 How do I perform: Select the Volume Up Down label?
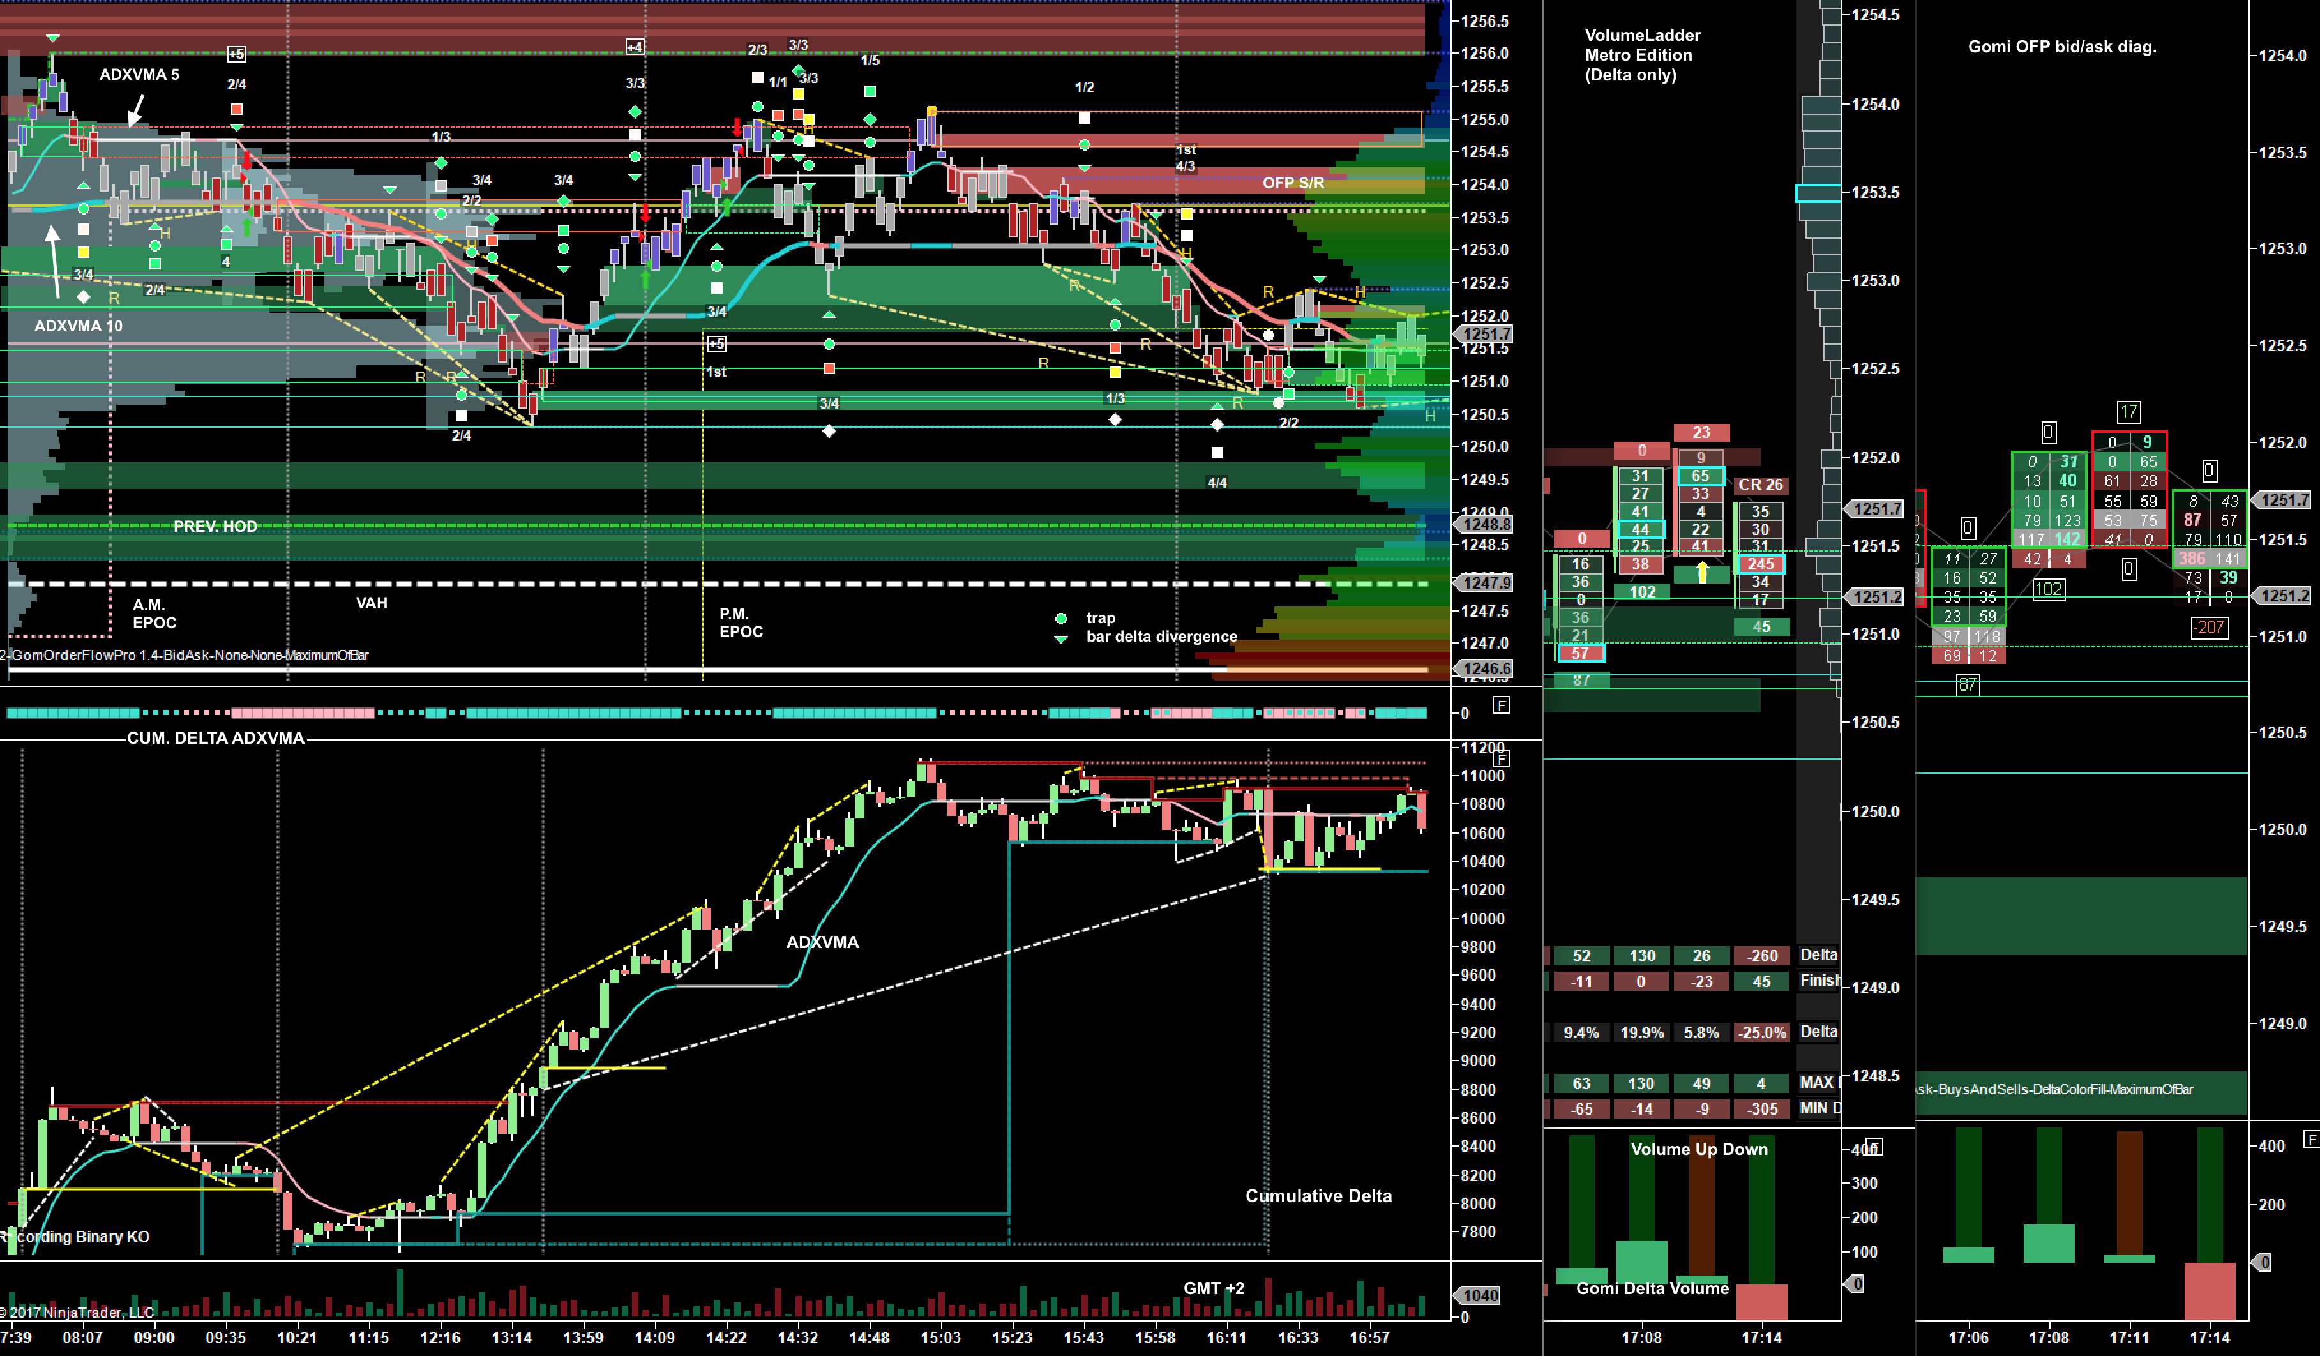1699,1149
